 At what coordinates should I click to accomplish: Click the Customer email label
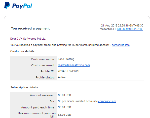point(43,65)
